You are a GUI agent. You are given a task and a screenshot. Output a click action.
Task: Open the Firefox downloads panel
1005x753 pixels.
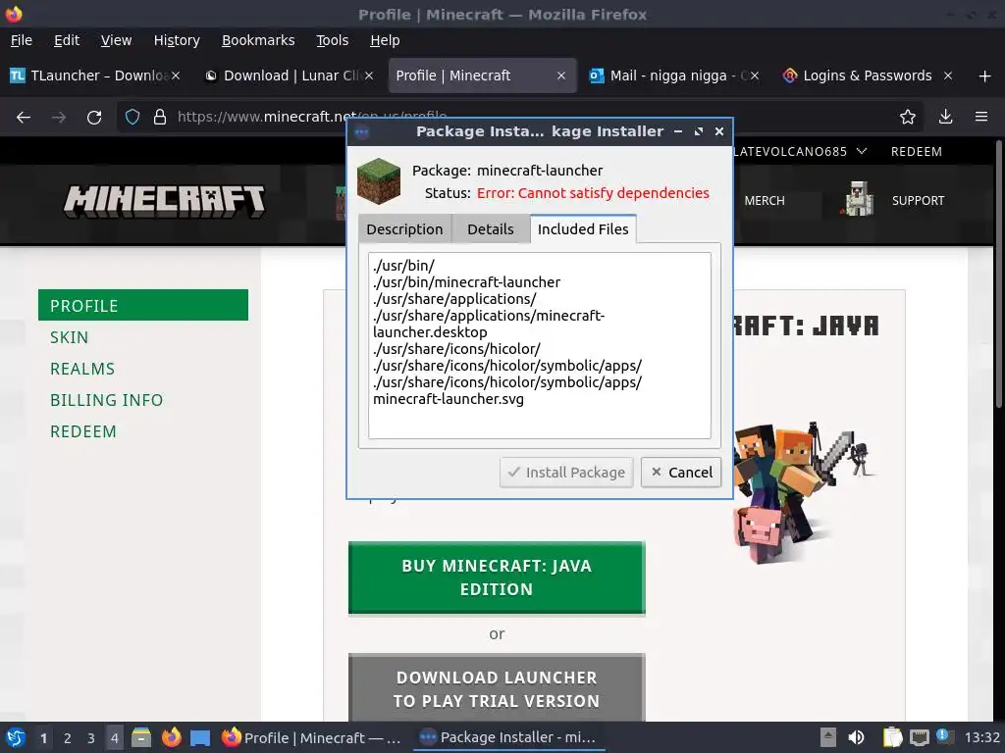pos(945,118)
